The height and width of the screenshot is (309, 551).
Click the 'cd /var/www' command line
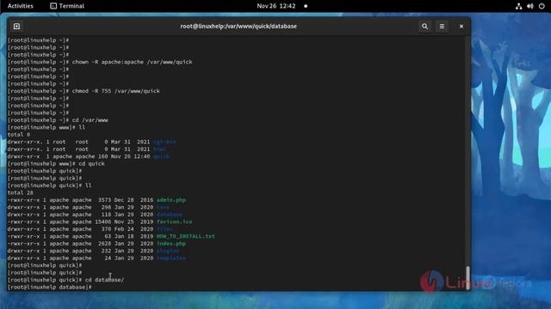pos(58,120)
